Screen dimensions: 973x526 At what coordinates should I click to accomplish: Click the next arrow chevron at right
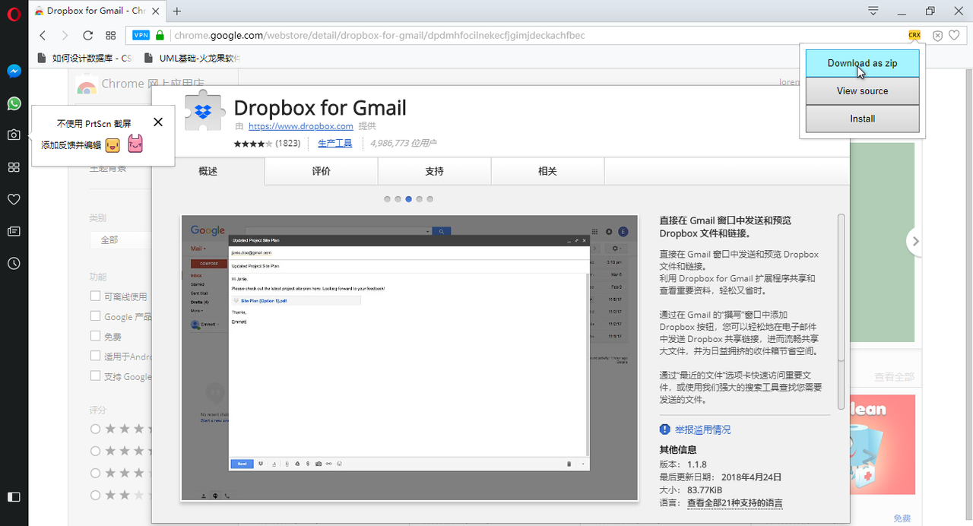click(x=915, y=241)
